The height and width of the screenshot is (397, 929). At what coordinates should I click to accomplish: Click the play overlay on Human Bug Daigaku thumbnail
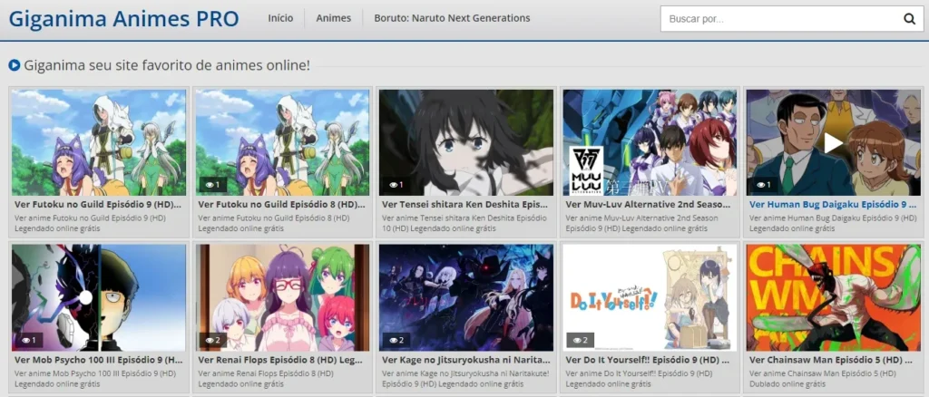(833, 142)
